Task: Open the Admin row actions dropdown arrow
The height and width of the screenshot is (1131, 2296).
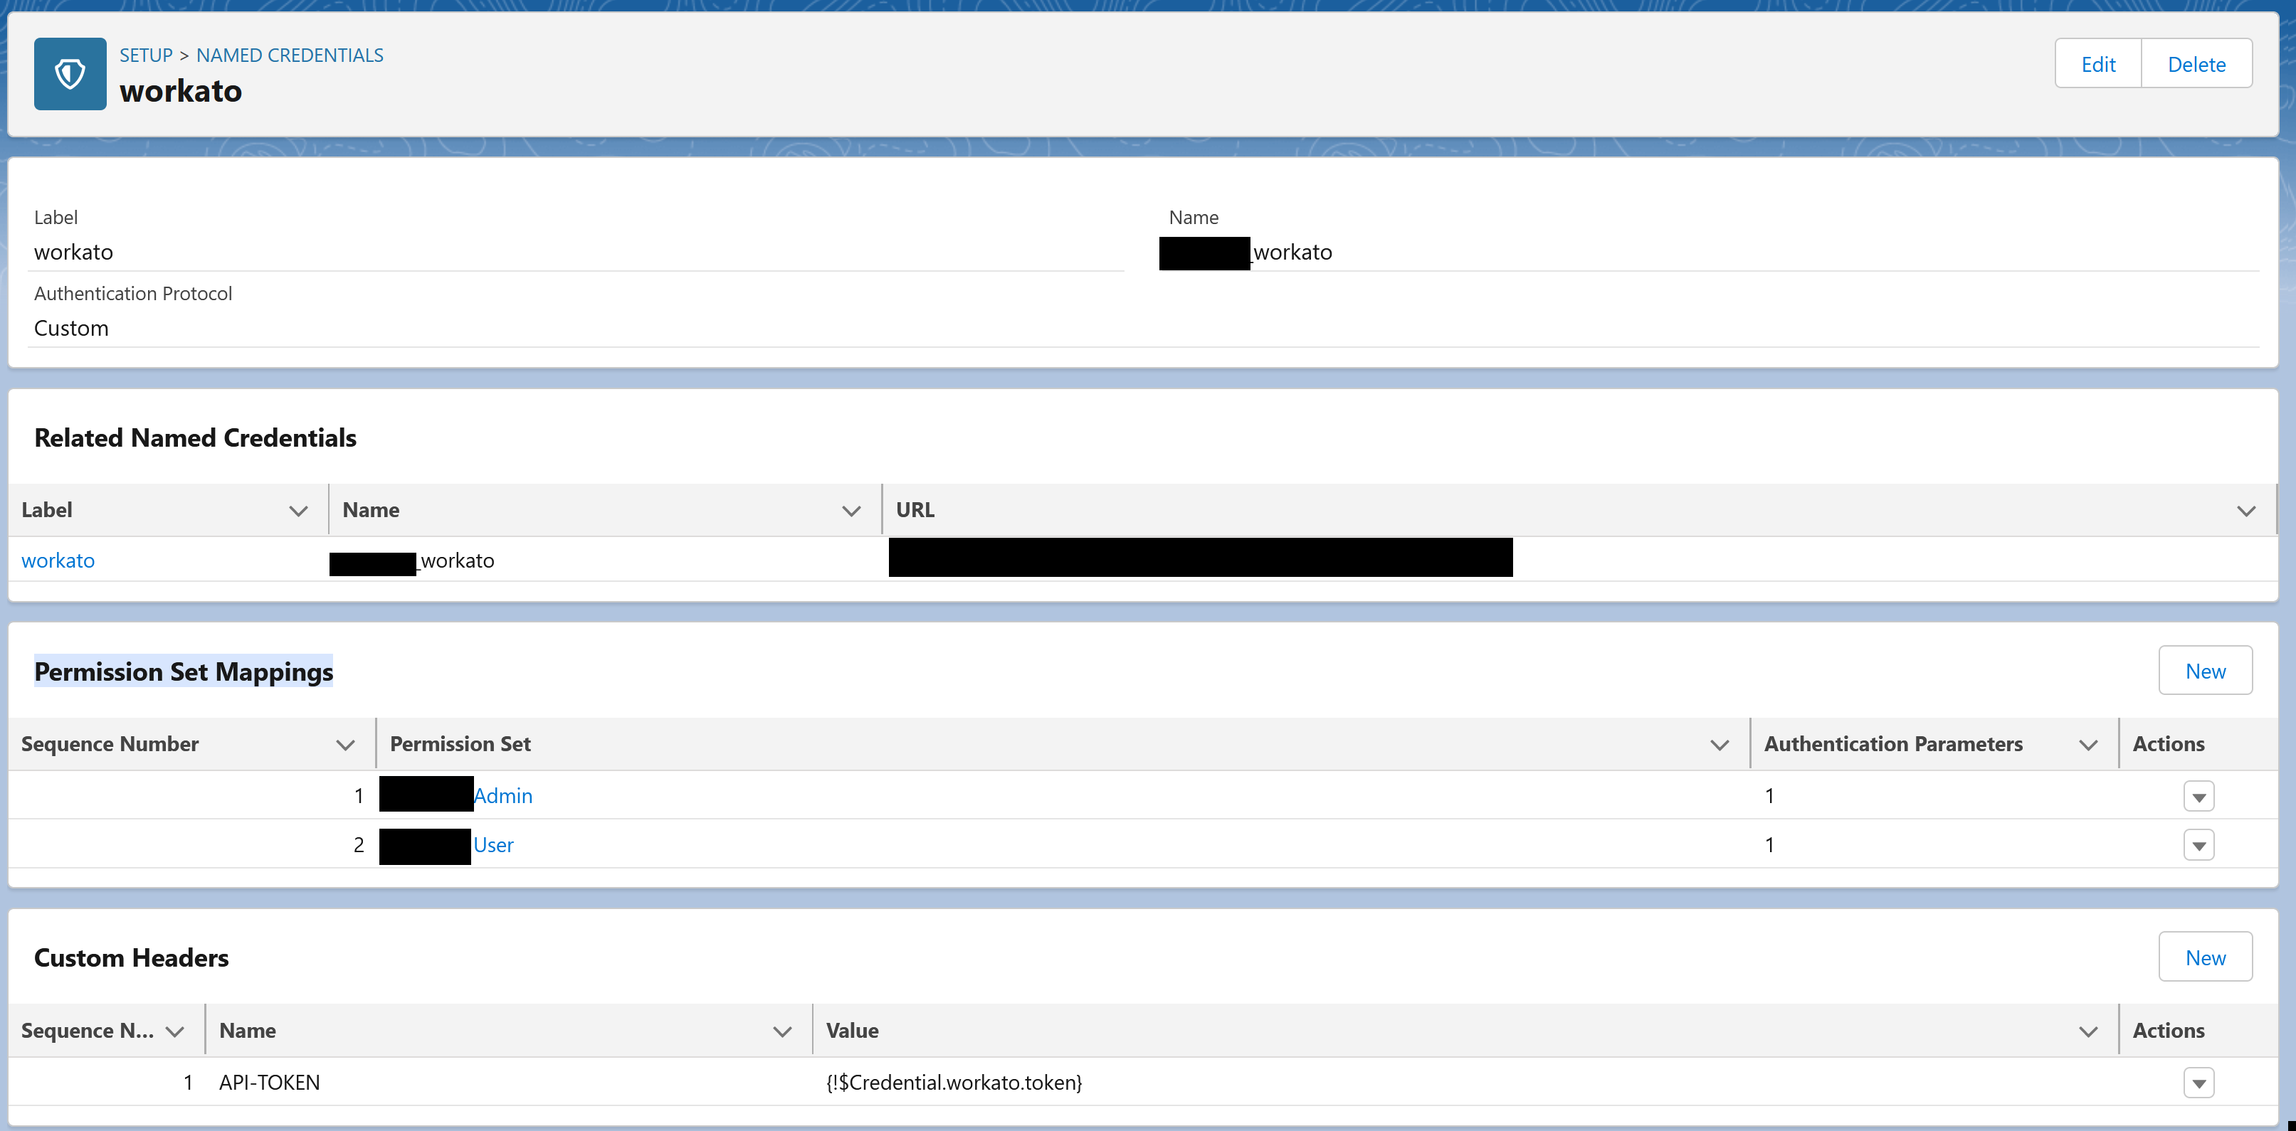Action: tap(2198, 796)
